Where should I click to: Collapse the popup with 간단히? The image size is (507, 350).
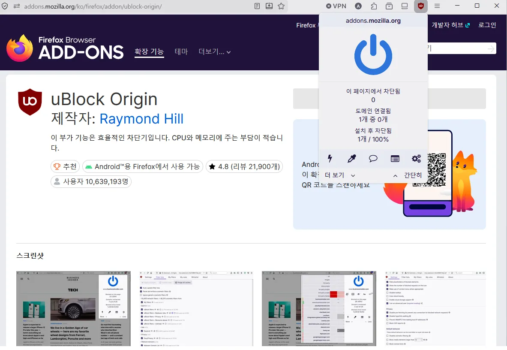pos(408,175)
